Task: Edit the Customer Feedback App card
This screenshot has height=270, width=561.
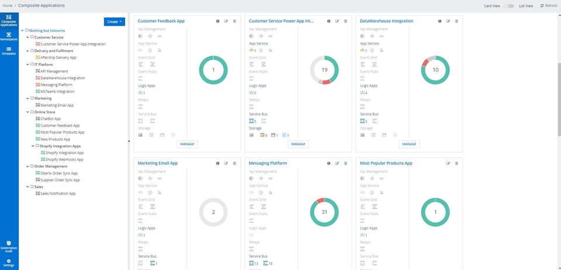Action: pos(226,22)
